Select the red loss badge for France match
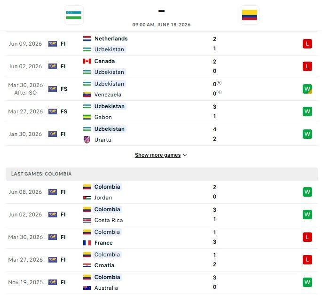The height and width of the screenshot is (295, 322). pyautogui.click(x=307, y=237)
